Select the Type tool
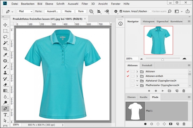Image resolution: width=193 pixels, height=128 pixels. click(5, 115)
